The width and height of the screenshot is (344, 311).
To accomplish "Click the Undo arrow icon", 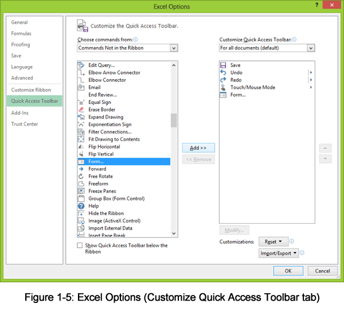I will (223, 73).
